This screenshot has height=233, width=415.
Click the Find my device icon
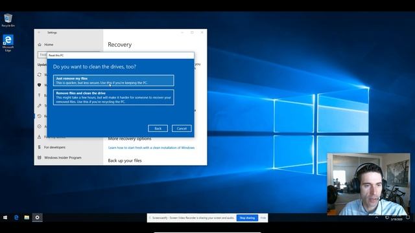tap(40, 137)
